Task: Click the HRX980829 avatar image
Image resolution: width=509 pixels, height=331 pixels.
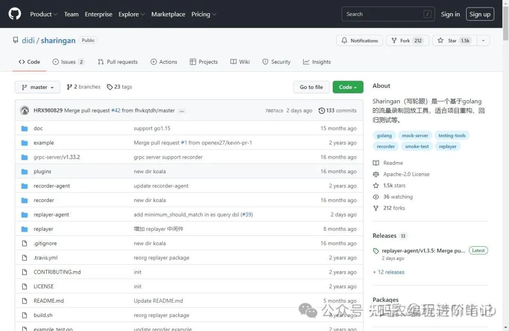Action: click(25, 110)
